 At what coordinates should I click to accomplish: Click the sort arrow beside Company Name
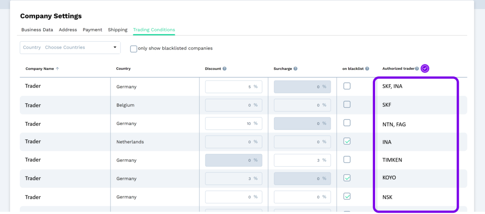58,69
